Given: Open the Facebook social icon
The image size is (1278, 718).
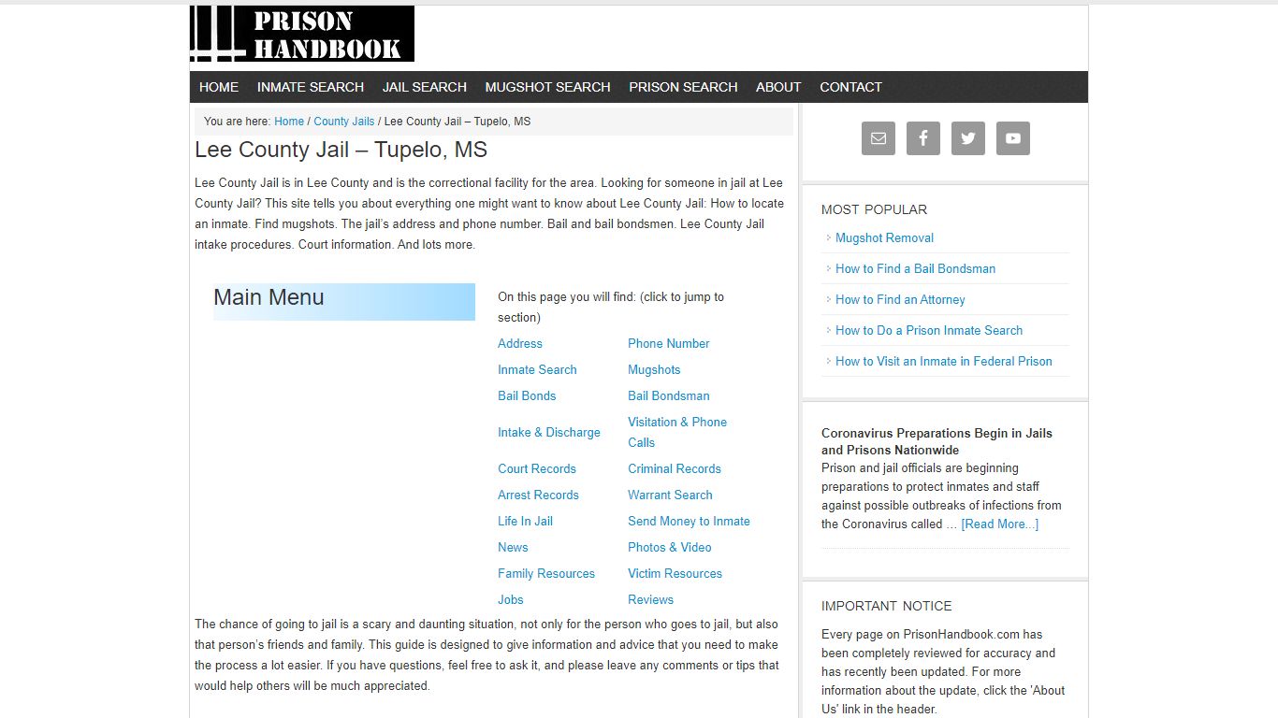Looking at the screenshot, I should coord(923,138).
